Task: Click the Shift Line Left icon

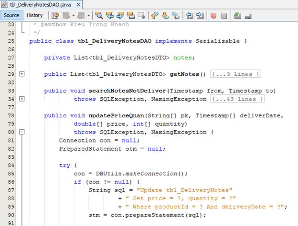Action: tap(189, 15)
